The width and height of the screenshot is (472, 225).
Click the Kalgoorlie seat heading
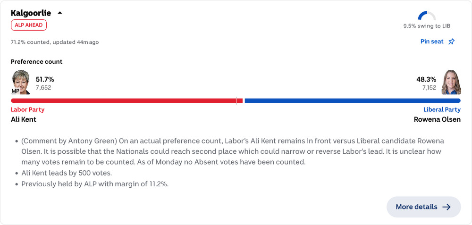[31, 13]
